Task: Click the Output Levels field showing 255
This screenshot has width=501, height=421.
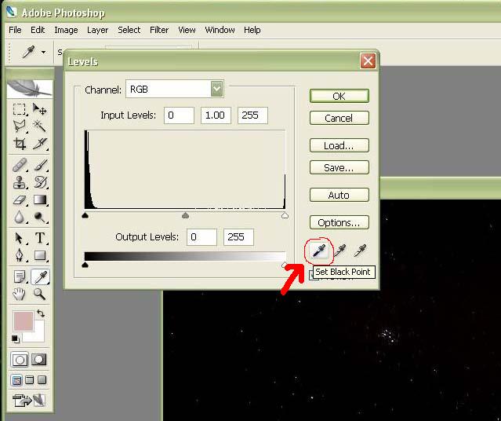Action: coord(238,237)
